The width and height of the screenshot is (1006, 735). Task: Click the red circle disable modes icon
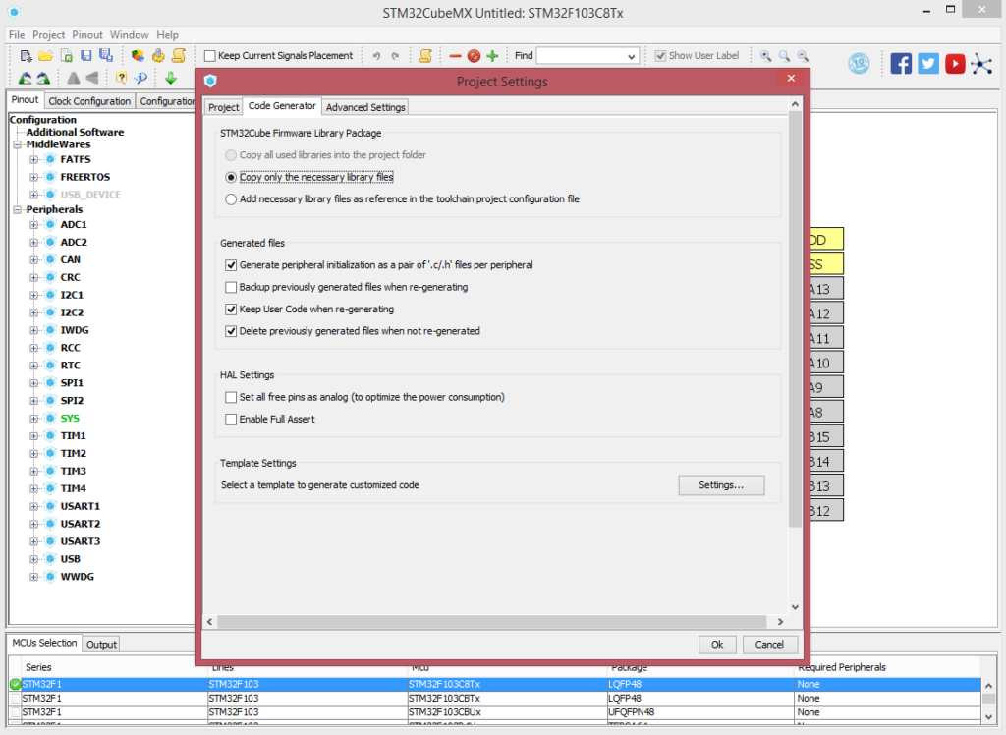click(x=474, y=56)
